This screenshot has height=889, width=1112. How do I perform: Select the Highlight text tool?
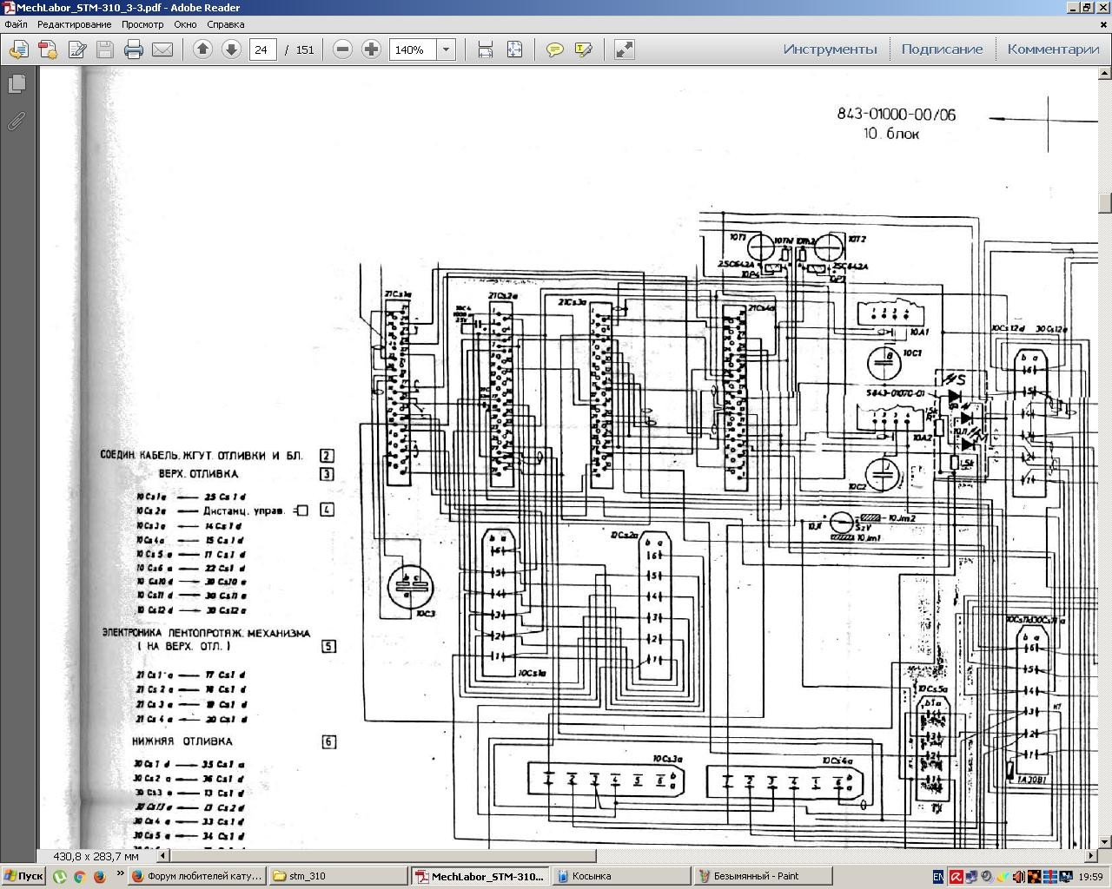tap(583, 49)
